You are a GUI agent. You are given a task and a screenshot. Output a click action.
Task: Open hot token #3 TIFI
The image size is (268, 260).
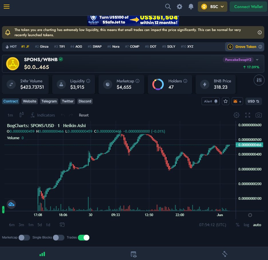pyautogui.click(x=59, y=46)
